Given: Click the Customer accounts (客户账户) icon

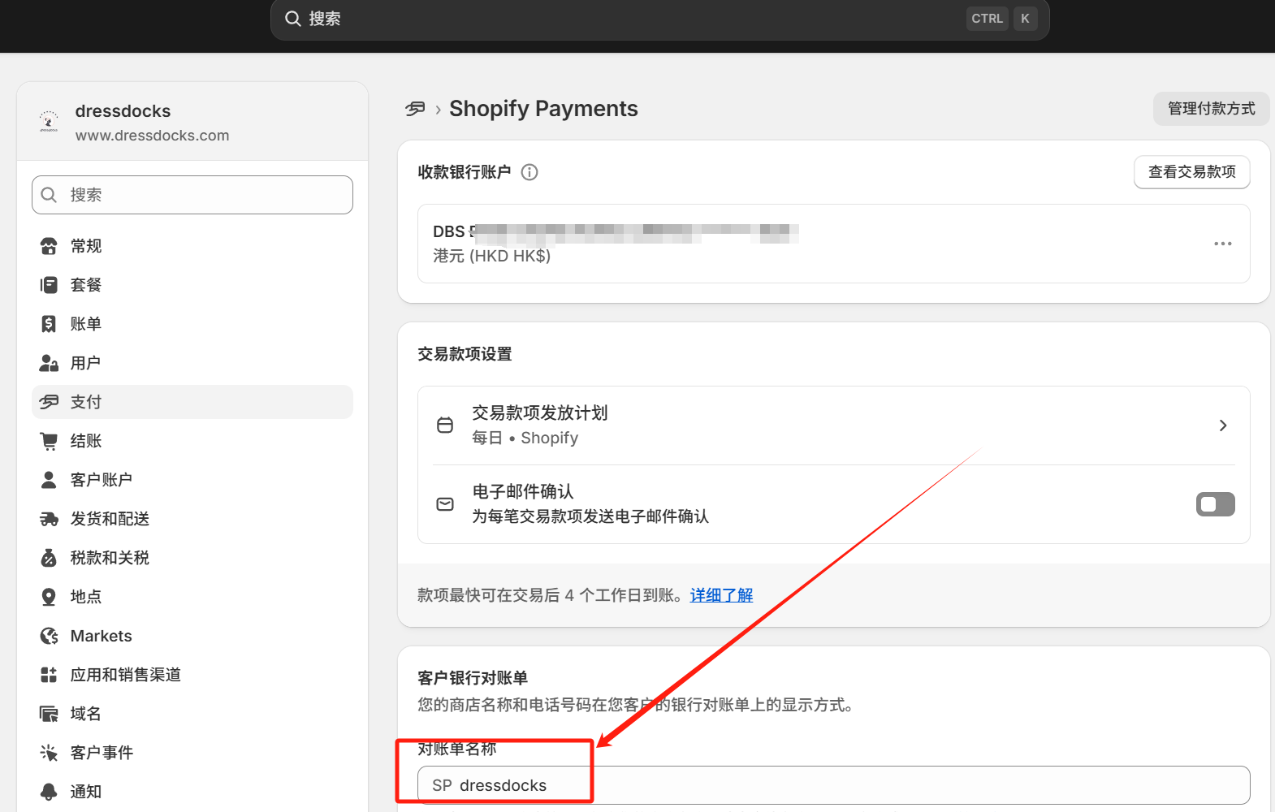Looking at the screenshot, I should point(49,480).
